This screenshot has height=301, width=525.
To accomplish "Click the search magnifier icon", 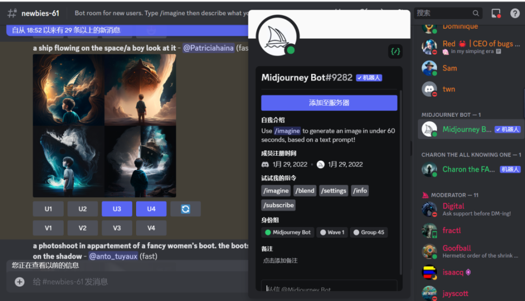I will 476,14.
